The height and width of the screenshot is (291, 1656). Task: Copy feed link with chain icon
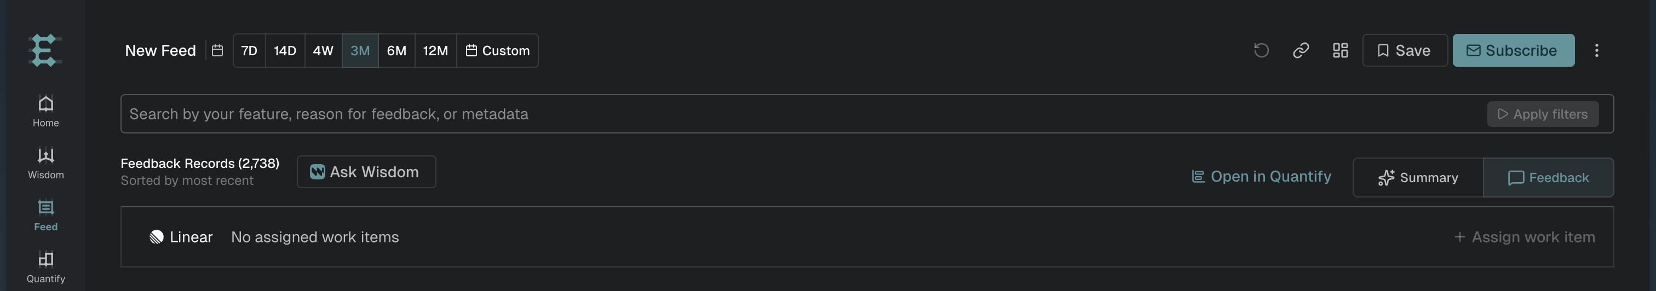click(1301, 50)
